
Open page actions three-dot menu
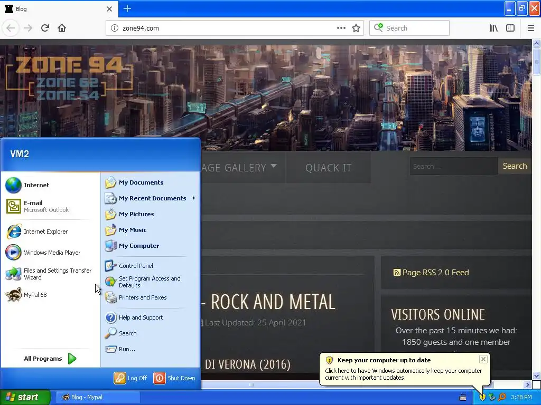(341, 28)
